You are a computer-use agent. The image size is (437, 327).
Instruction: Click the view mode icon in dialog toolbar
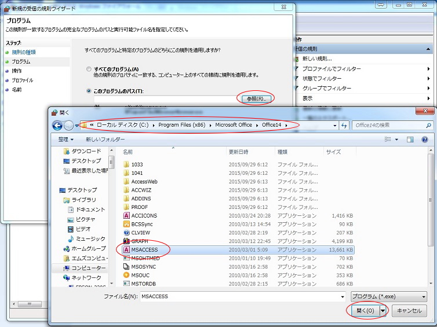(x=388, y=139)
